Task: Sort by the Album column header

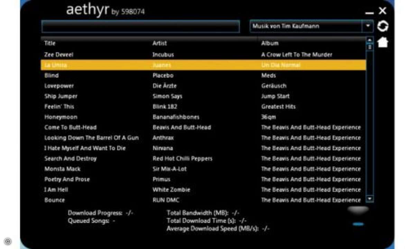Action: point(270,43)
